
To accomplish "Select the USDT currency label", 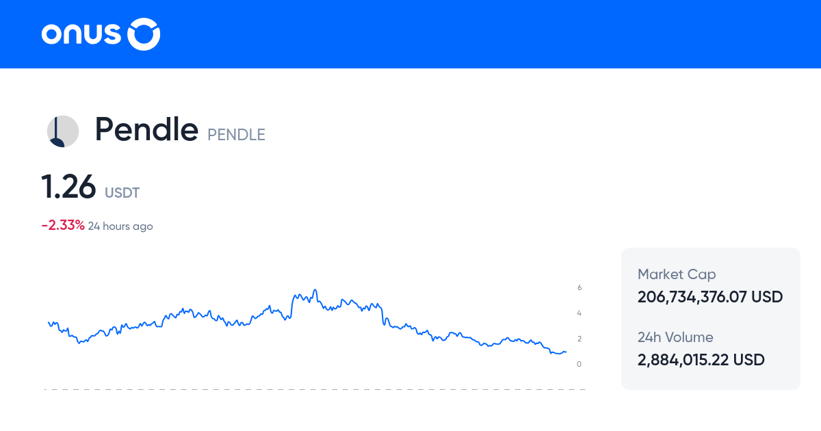I will pos(122,193).
